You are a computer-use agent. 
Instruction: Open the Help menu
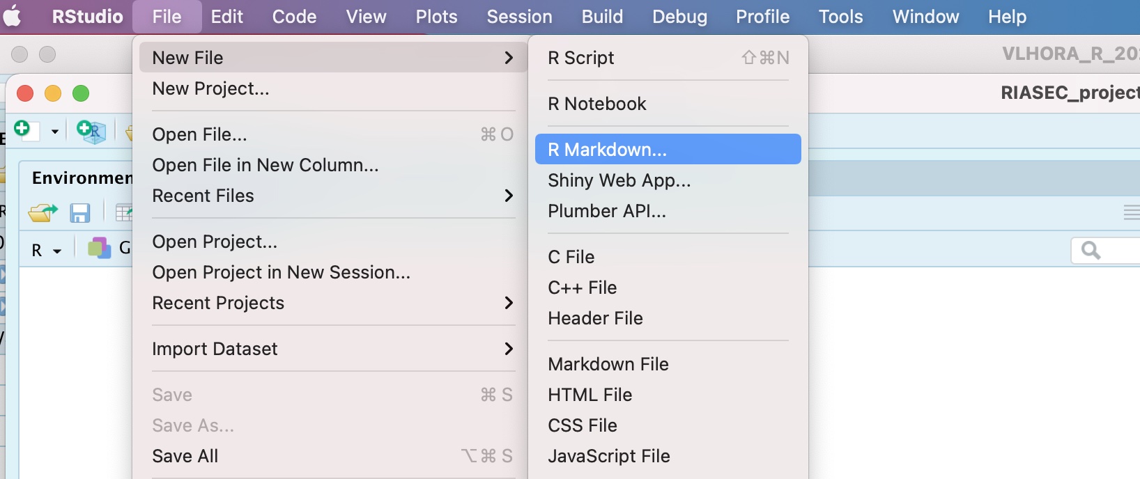pos(1008,16)
